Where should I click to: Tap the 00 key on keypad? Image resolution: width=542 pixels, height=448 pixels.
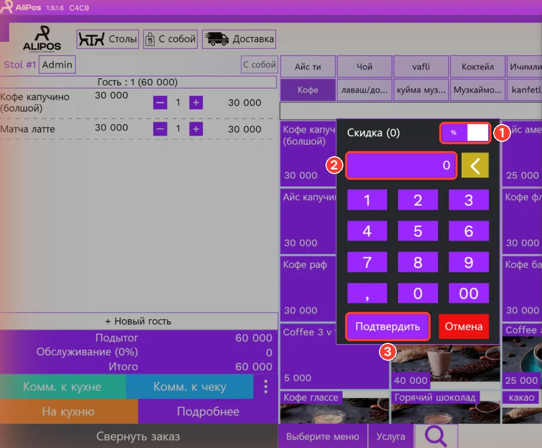click(x=469, y=293)
